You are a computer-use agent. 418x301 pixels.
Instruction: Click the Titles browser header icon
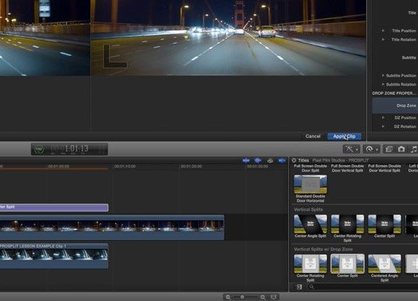pyautogui.click(x=294, y=160)
